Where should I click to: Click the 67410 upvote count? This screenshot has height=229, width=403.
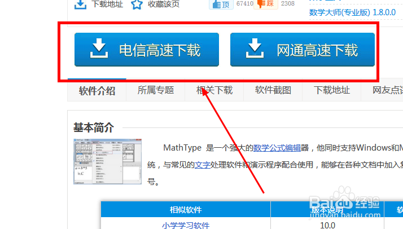[x=244, y=3]
